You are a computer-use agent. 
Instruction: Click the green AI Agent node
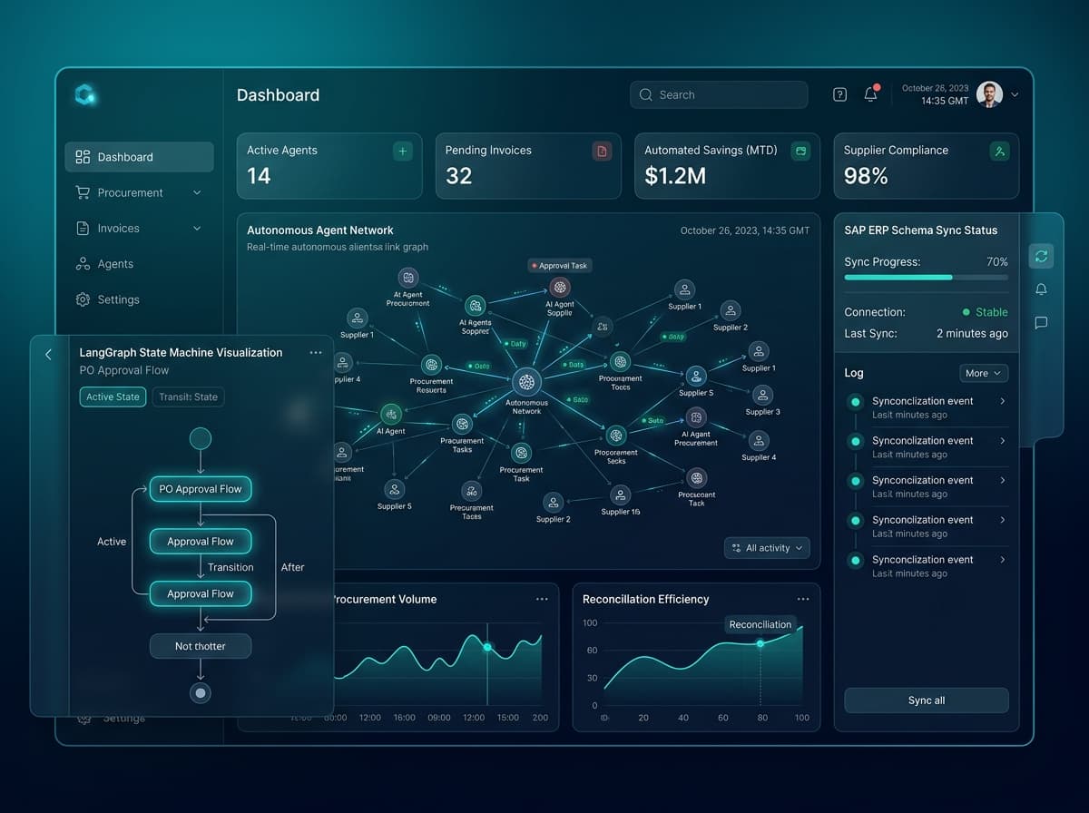click(x=391, y=414)
